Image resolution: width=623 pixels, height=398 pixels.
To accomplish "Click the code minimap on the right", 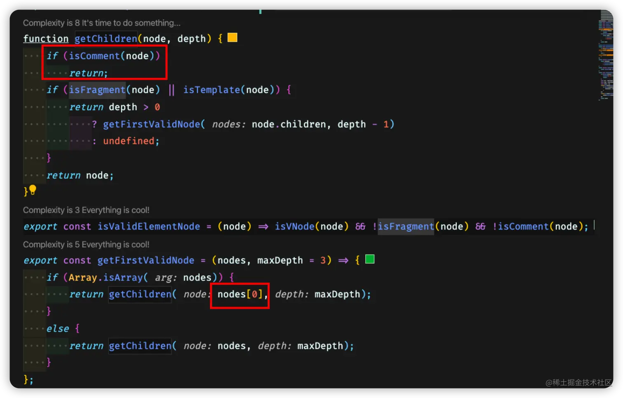I will point(606,56).
